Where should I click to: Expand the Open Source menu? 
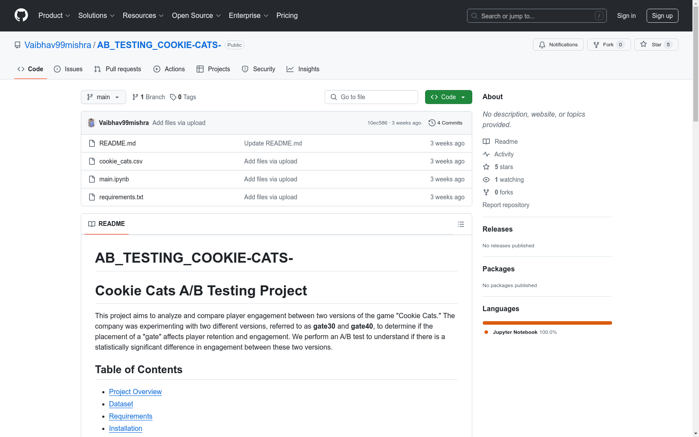coord(197,16)
